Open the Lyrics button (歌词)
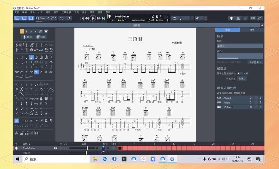The height and width of the screenshot is (169, 279). point(27,37)
